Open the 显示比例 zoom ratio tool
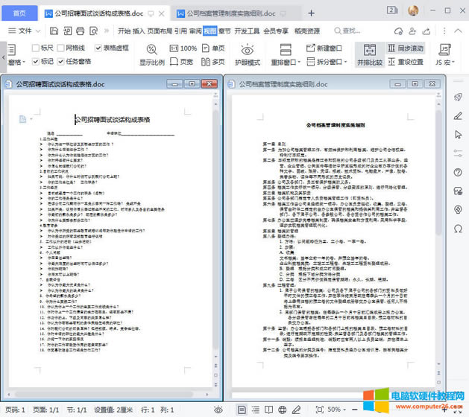Image resolution: width=469 pixels, height=417 pixels. pyautogui.click(x=151, y=54)
